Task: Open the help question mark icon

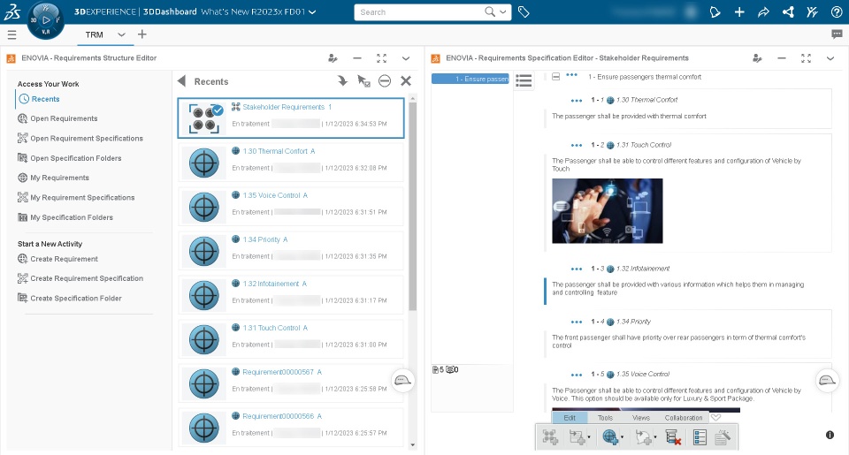Action: tap(837, 11)
